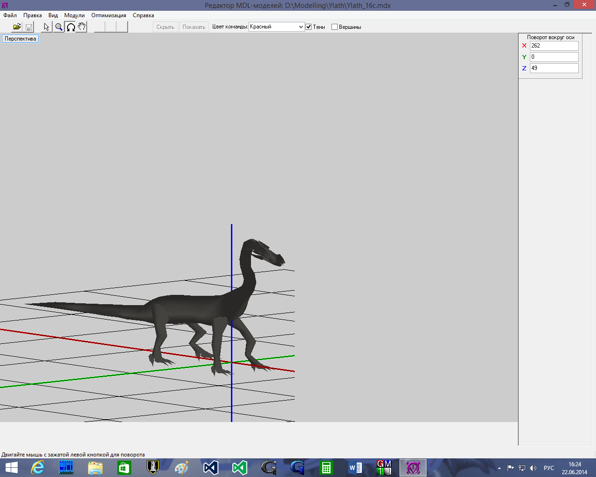Open the Оптимизация menu

[108, 15]
